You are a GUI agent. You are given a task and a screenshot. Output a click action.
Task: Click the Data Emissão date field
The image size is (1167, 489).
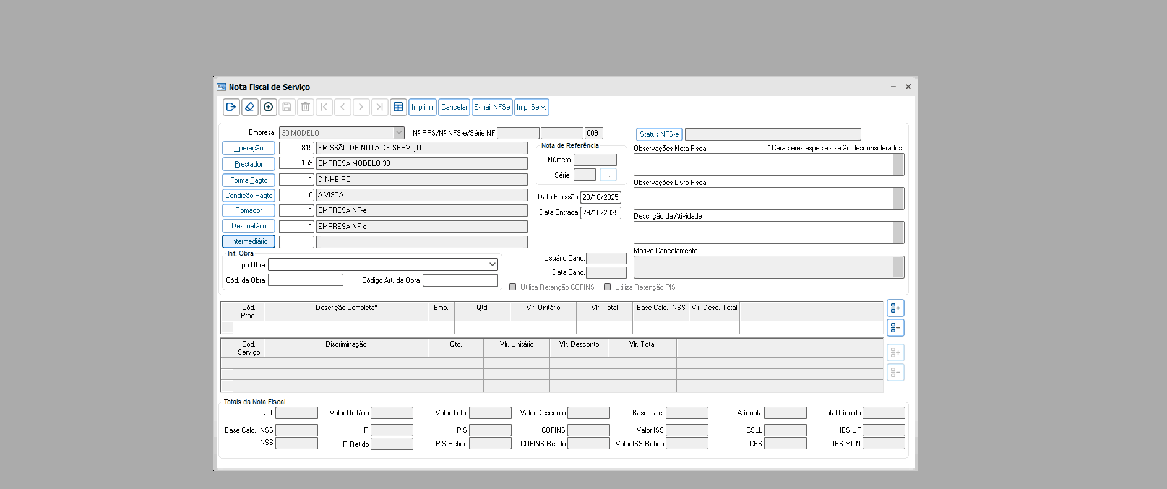coord(601,197)
